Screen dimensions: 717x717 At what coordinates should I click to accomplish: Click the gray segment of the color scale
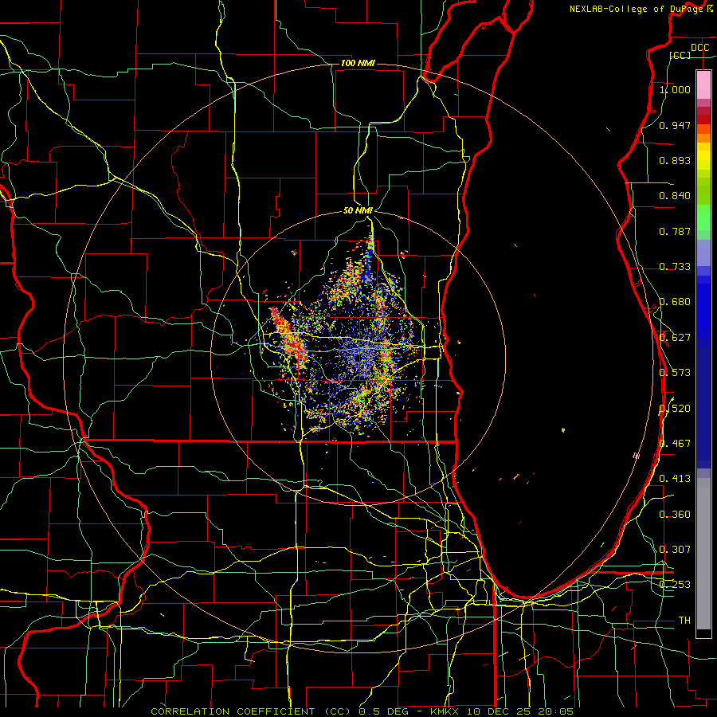pyautogui.click(x=703, y=554)
